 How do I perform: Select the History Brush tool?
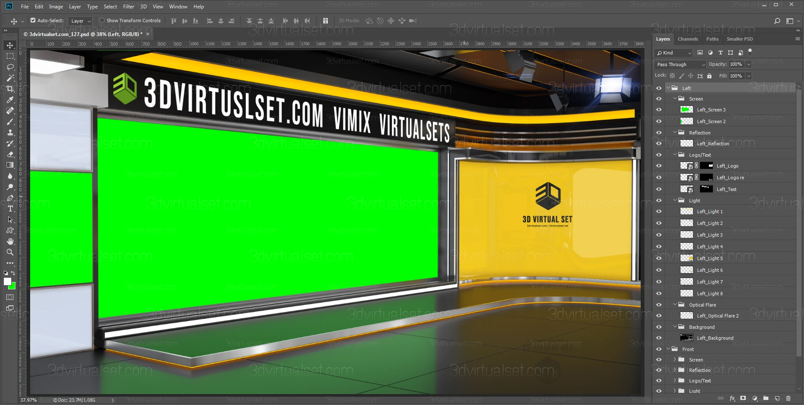coord(10,143)
